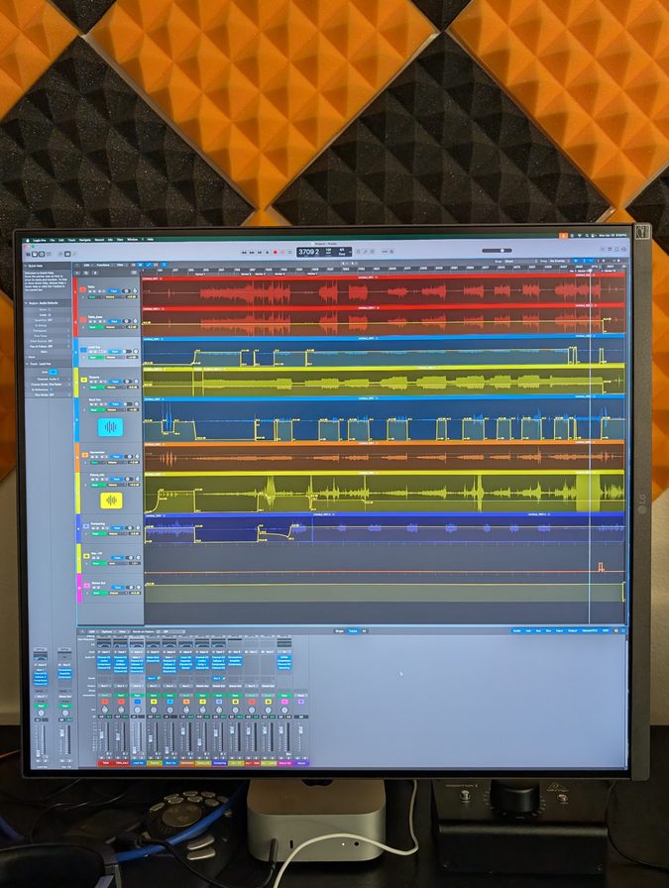Open Volume automation parameter on Back Vox track
The image size is (669, 888).
tap(116, 410)
